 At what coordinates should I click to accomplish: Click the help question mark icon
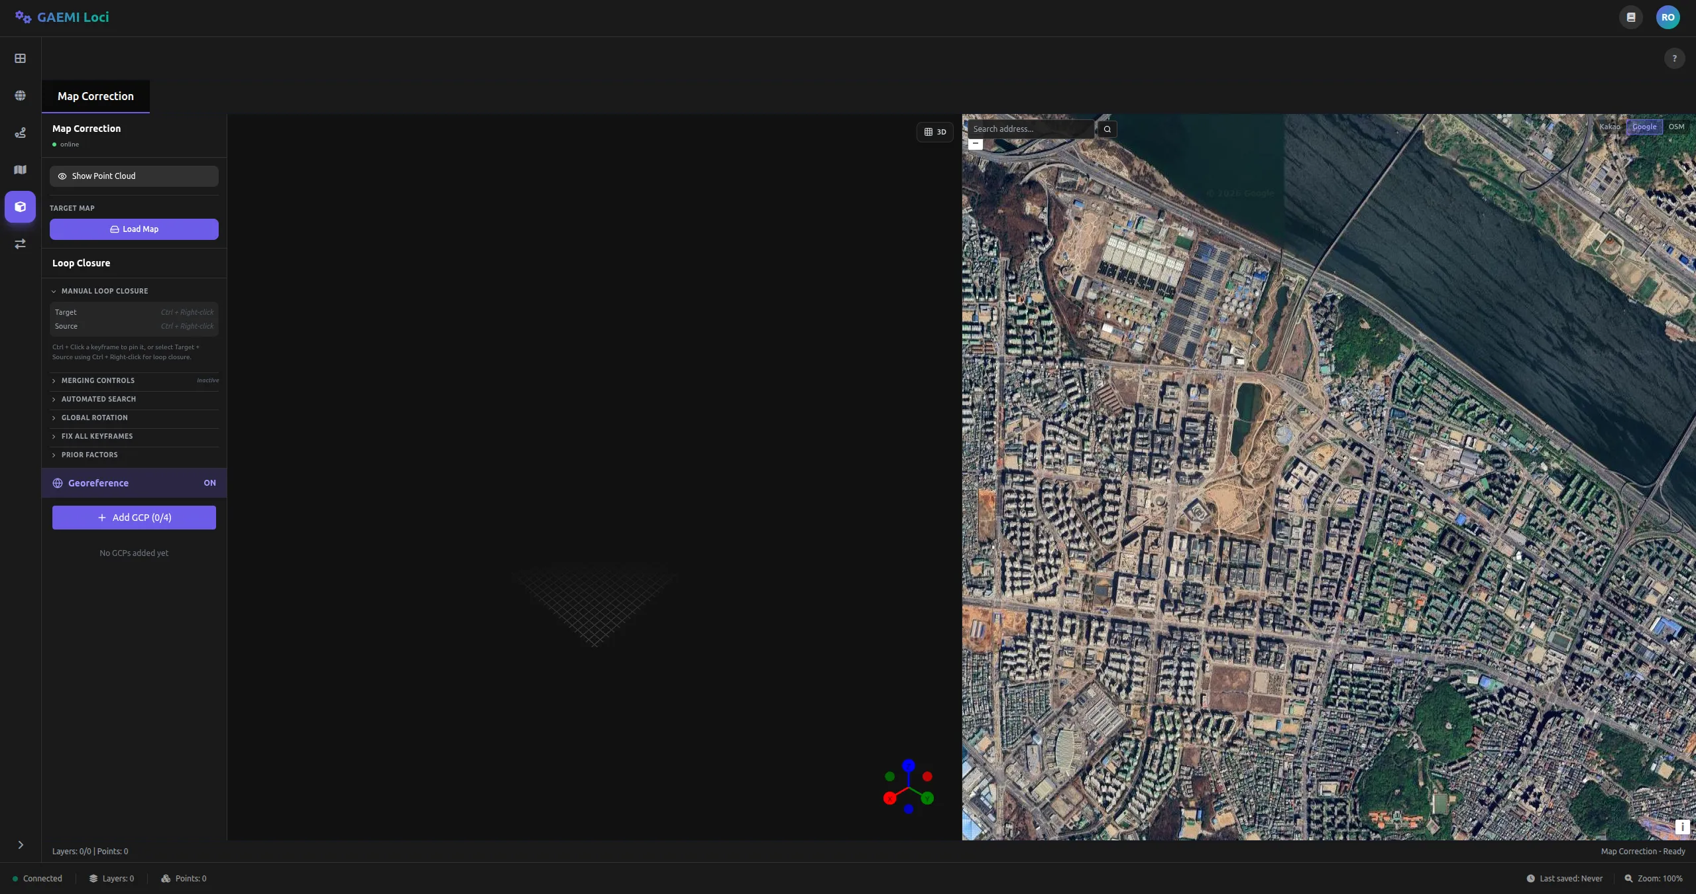(x=1674, y=58)
